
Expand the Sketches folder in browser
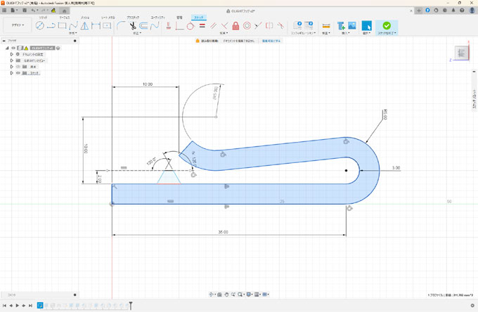(x=12, y=72)
